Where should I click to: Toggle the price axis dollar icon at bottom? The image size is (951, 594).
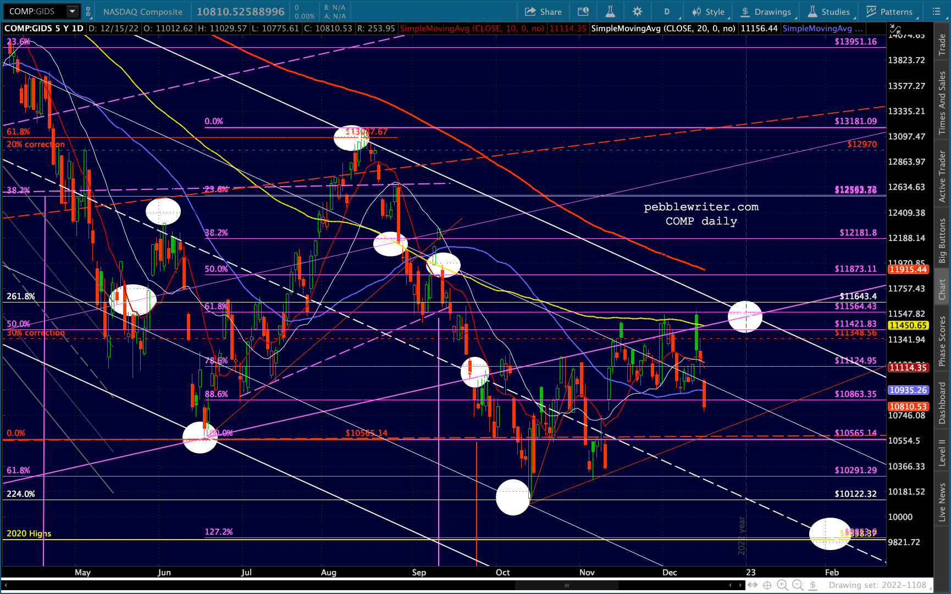(812, 585)
